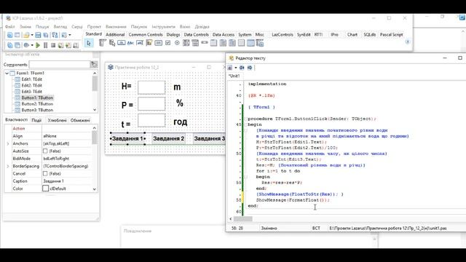Image resolution: width=466 pixels, height=262 pixels.
Task: Click the Color clDefault swatch box
Action: (x=45, y=188)
